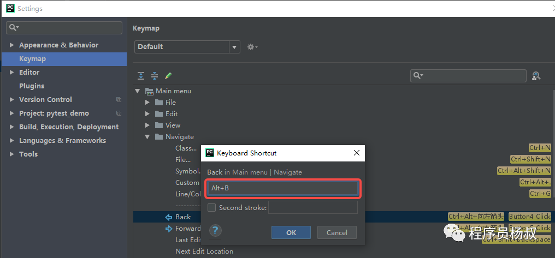Expand the Appearance & Behavior settings section
This screenshot has height=258, width=555.
pos(12,45)
